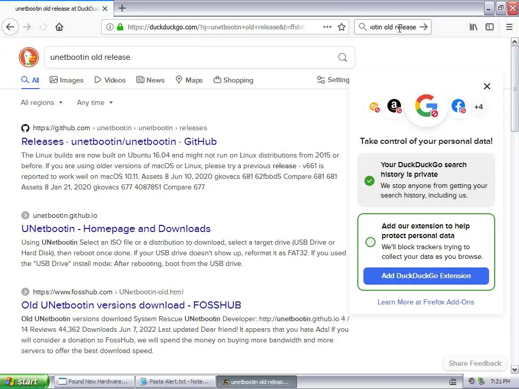Viewport: 519px width, 389px height.
Task: Open Releases unetbootin/unetbootin GitHub result
Action: coord(119,142)
